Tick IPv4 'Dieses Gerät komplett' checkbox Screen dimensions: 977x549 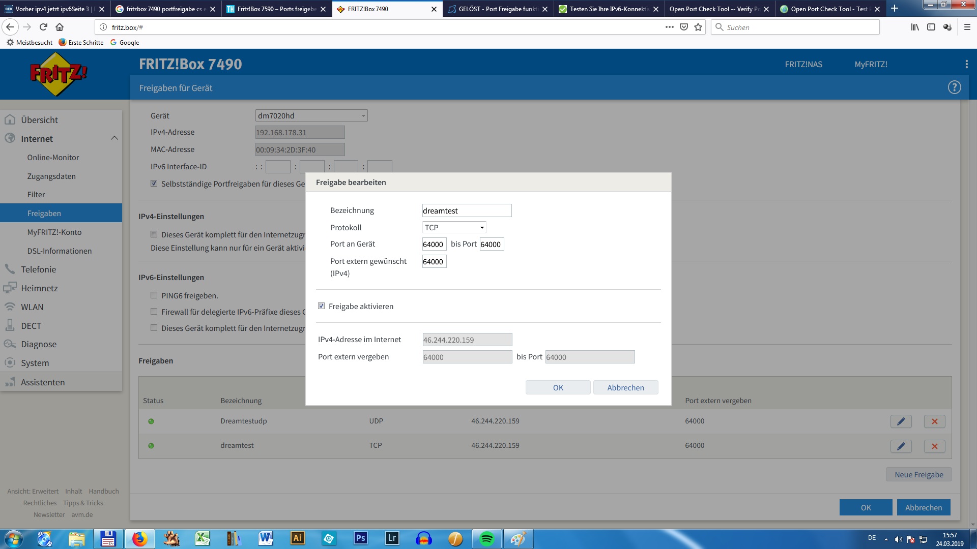tap(154, 234)
